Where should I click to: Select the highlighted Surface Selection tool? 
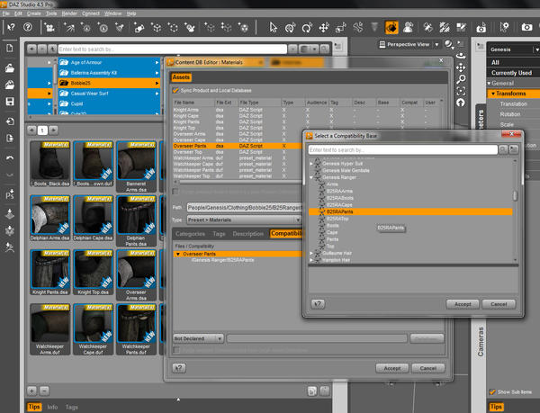391,27
